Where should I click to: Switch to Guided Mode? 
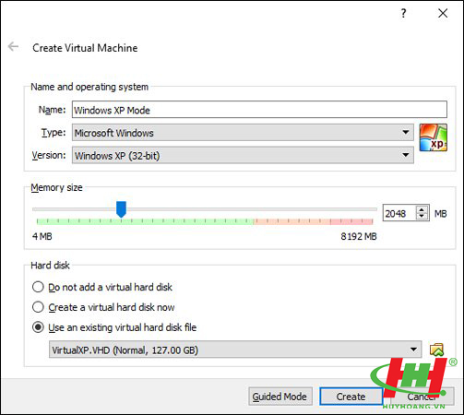pyautogui.click(x=280, y=397)
